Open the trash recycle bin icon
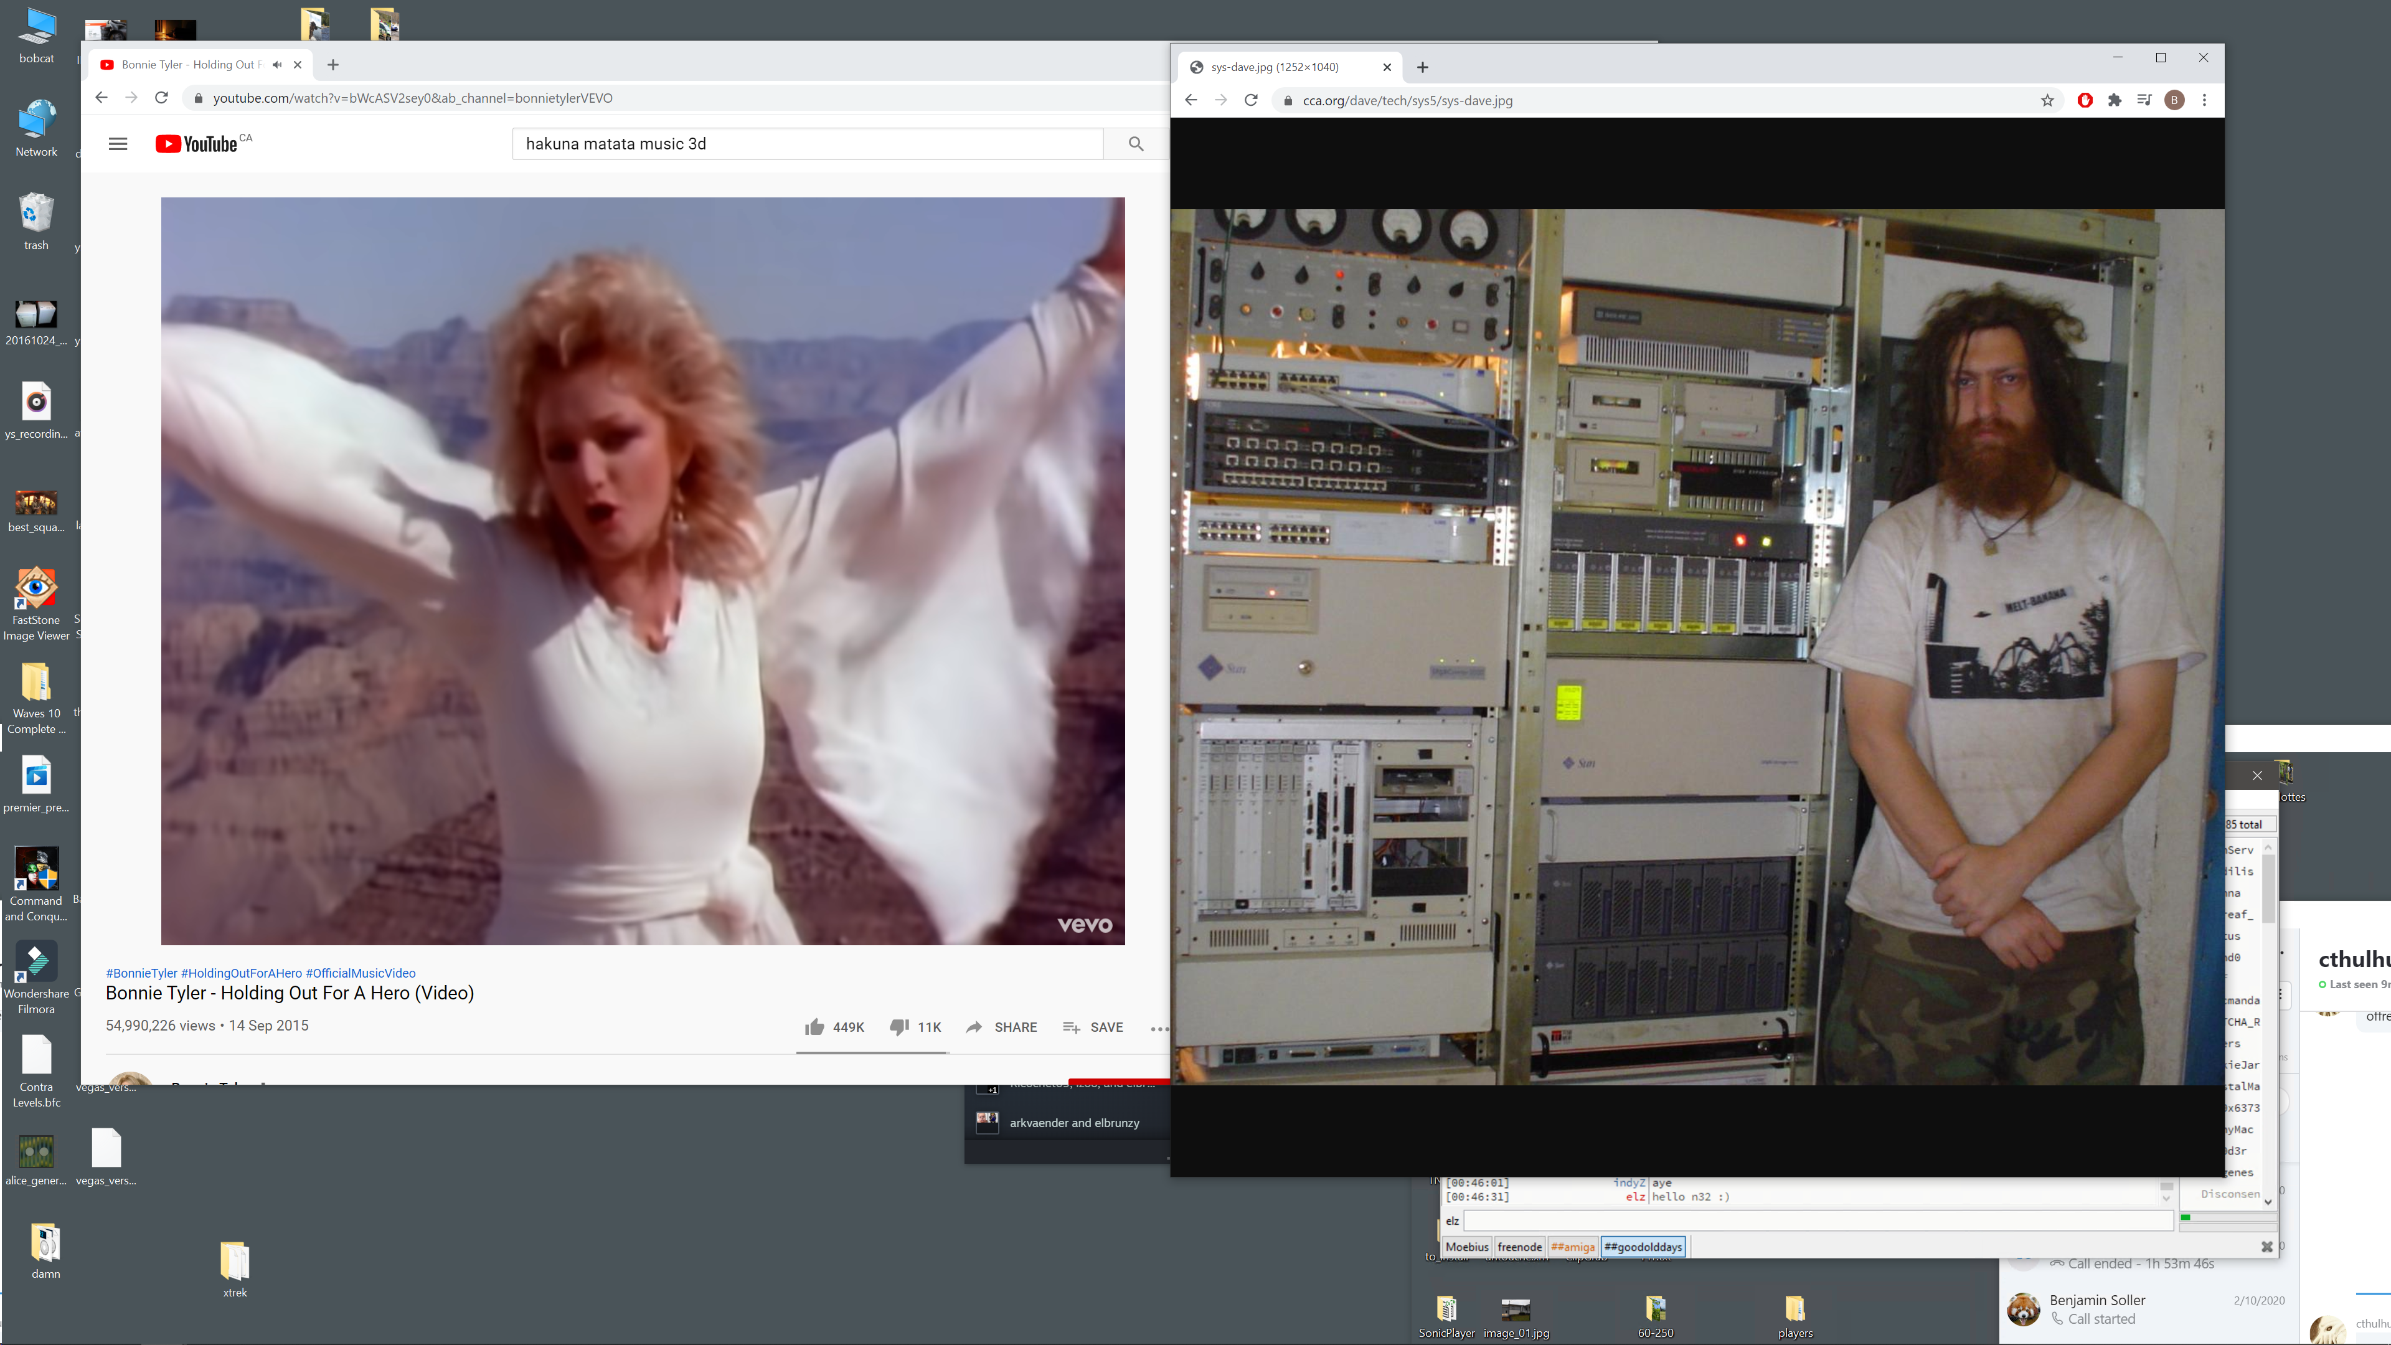Viewport: 2391px width, 1345px height. (36, 221)
